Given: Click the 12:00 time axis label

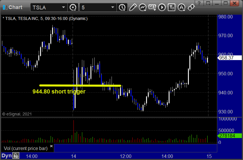Looking at the screenshot, I should point(126,156).
